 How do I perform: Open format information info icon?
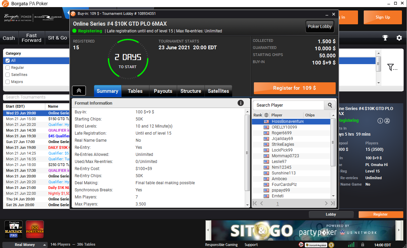point(241,103)
